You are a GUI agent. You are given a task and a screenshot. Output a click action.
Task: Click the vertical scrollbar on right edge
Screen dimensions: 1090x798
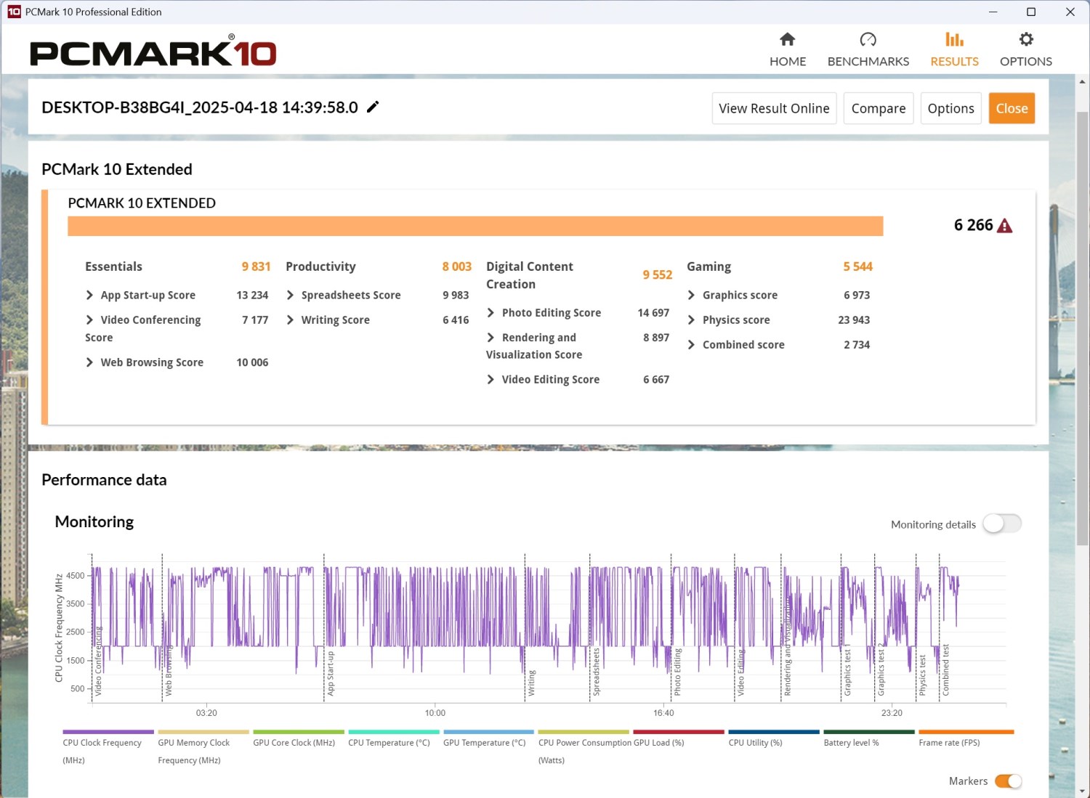tap(1083, 327)
